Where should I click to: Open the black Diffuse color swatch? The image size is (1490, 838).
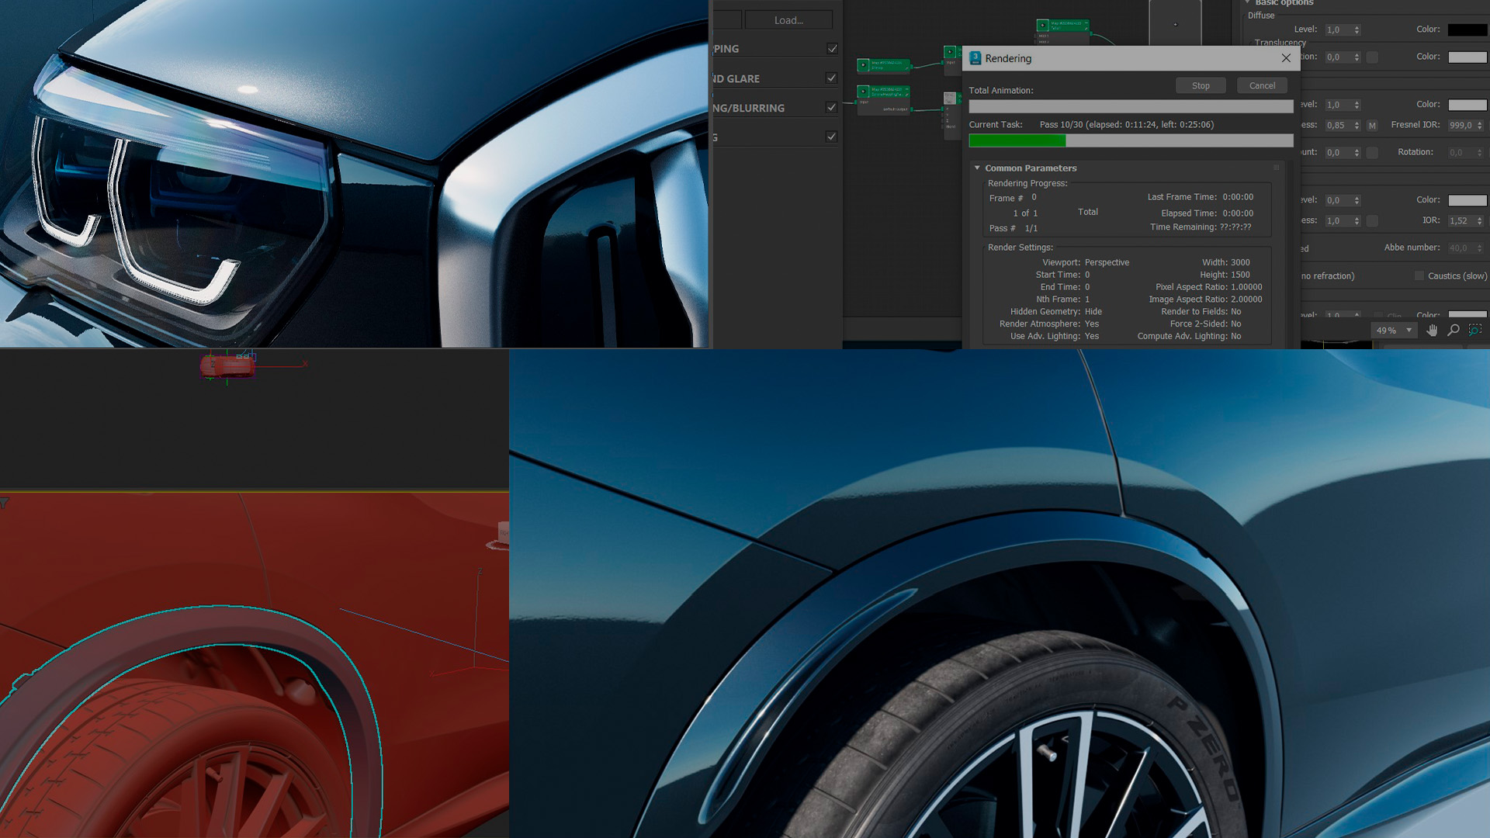pyautogui.click(x=1467, y=30)
